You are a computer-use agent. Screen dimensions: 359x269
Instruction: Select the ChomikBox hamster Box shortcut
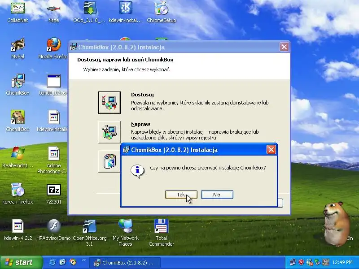(x=18, y=121)
